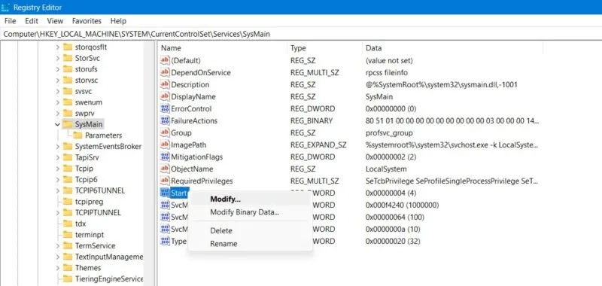Select the Themes tree label
Screen dimensions: 602x286
pos(88,268)
